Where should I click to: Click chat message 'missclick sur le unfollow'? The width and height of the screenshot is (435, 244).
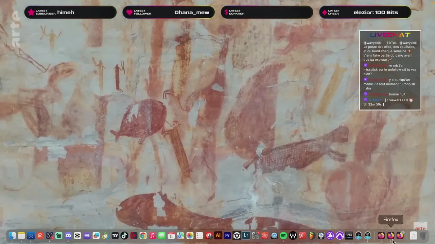pyautogui.click(x=390, y=69)
